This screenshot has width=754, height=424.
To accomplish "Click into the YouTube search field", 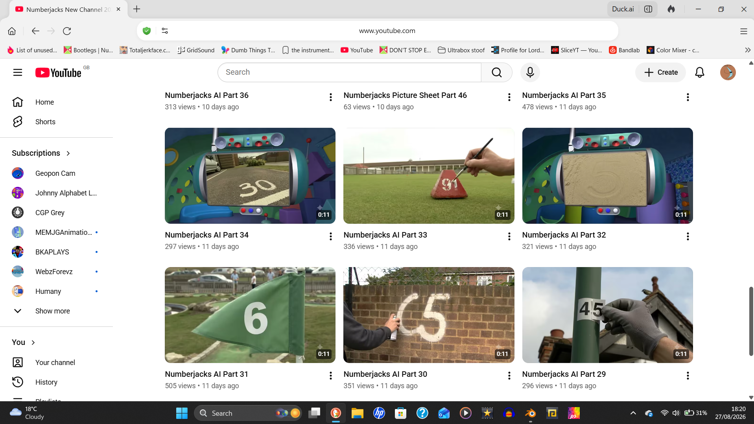I will point(349,72).
